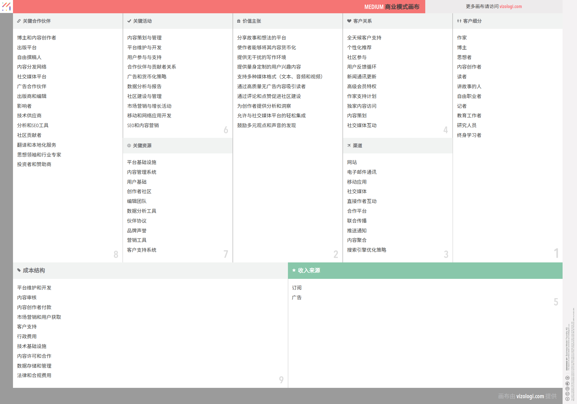The image size is (577, 404).
Task: Click the star icon next to 收入来源
Action: tap(294, 270)
